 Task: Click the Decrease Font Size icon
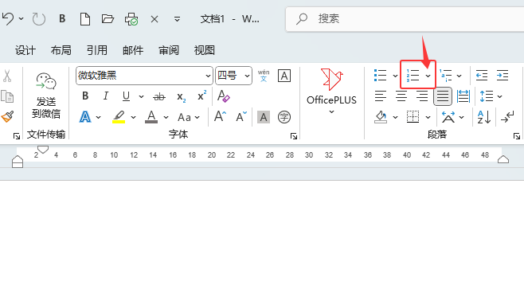[241, 116]
